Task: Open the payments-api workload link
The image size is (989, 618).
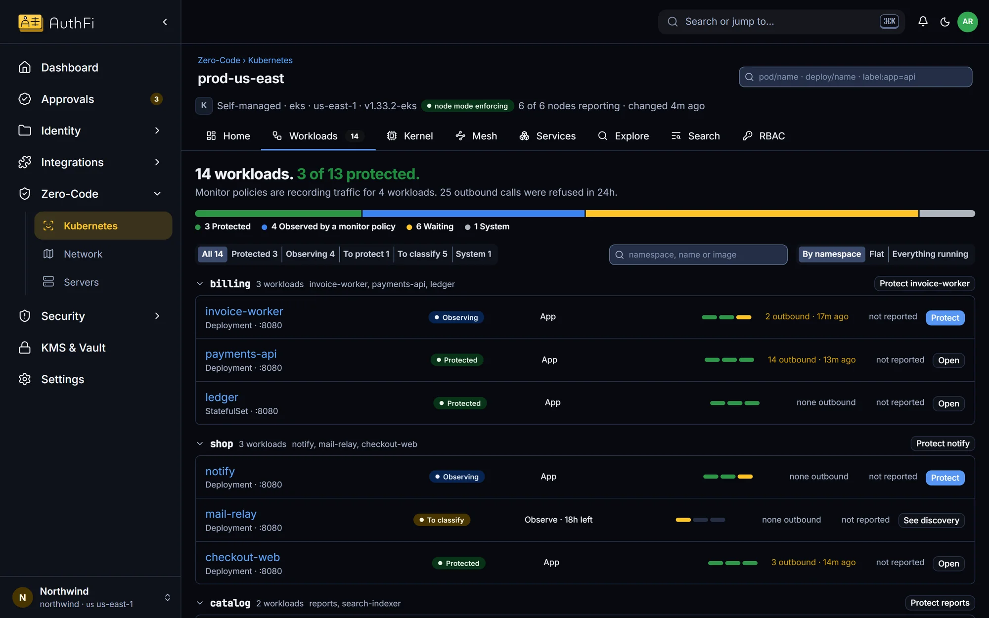Action: (241, 354)
